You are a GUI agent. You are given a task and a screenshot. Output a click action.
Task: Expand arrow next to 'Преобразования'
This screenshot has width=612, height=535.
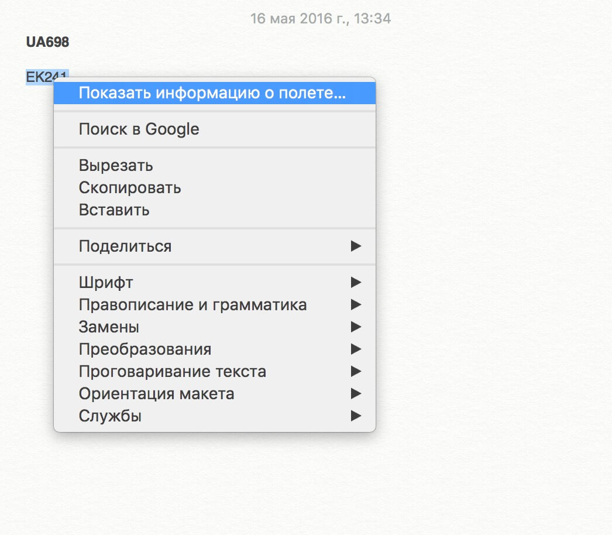click(x=356, y=349)
